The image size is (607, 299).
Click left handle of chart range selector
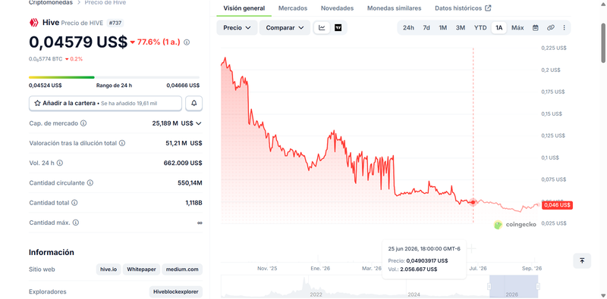pyautogui.click(x=489, y=286)
